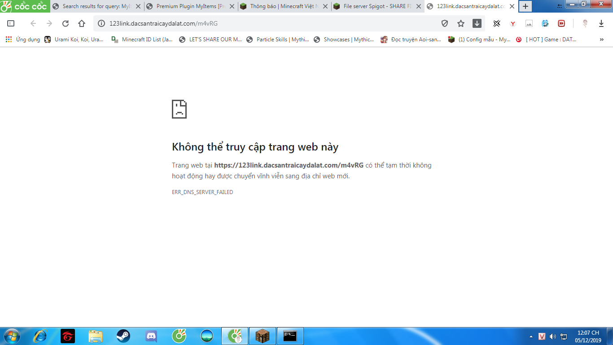
Task: Go forward with the forward arrow
Action: coord(49,23)
